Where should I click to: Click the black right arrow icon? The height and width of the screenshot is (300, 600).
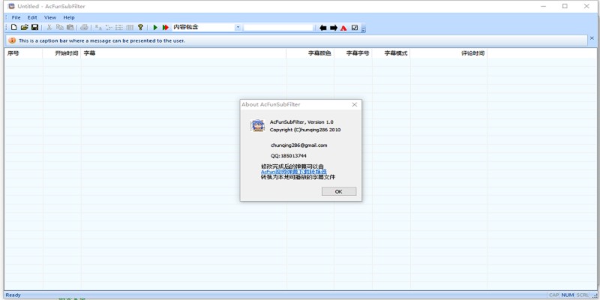pyautogui.click(x=334, y=28)
